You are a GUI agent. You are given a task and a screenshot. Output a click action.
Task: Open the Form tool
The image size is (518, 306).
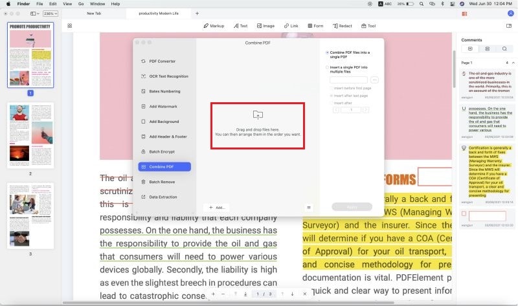pyautogui.click(x=315, y=26)
